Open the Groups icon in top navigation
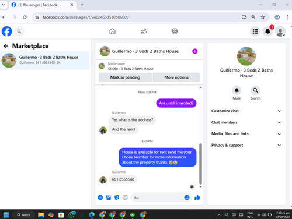This screenshot has height=219, width=292. tap(175, 31)
